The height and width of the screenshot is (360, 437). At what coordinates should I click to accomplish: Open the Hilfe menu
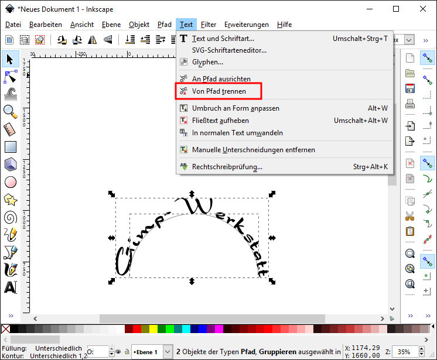(284, 25)
